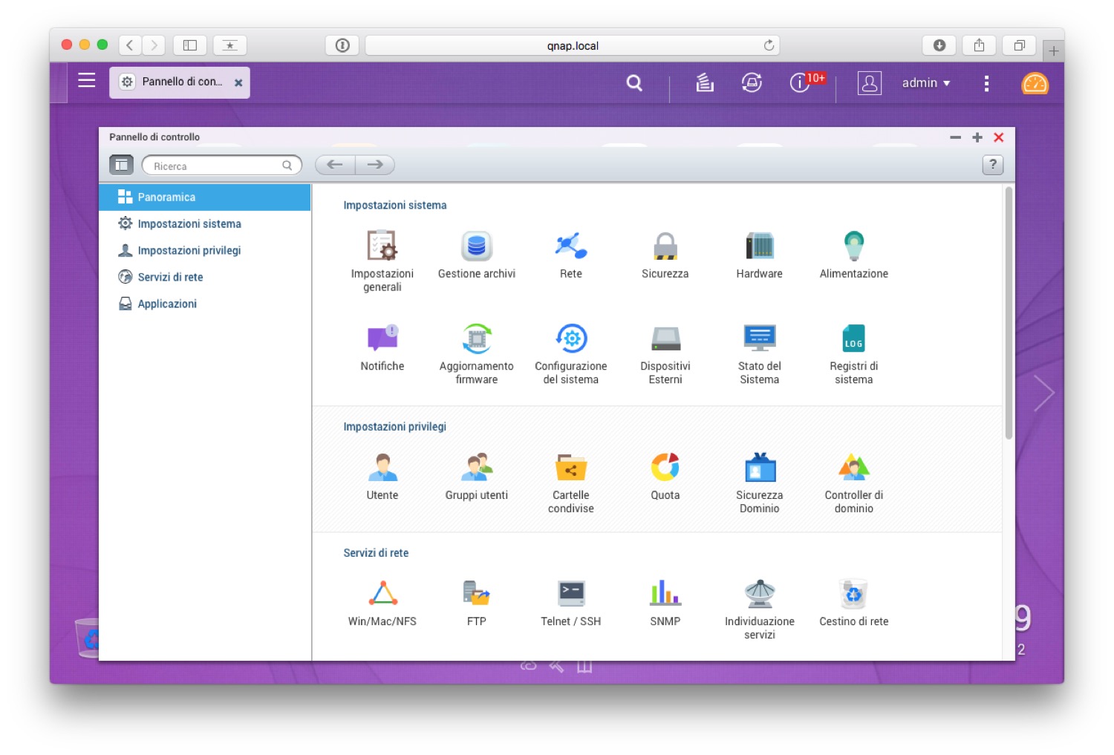Close the Pannello di controllo taskbar tab
This screenshot has width=1114, height=755.
[238, 83]
